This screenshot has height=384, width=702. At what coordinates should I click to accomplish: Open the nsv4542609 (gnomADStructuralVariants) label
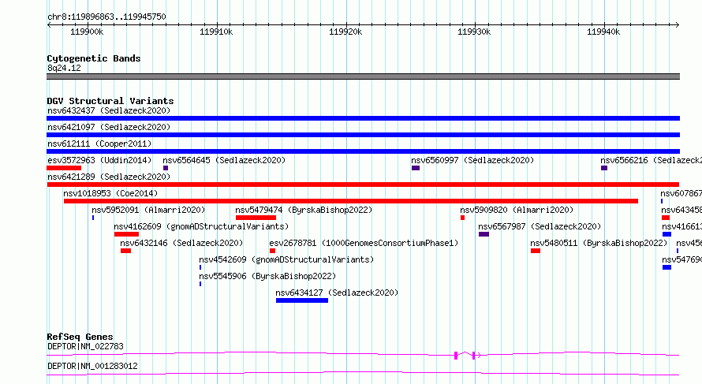[x=286, y=259]
